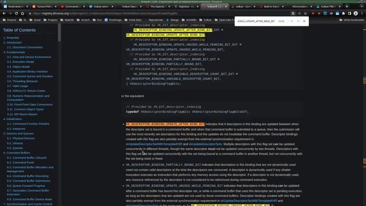This screenshot has width=366, height=206.
Task: Open the Postimage bookmark
Action: click(x=113, y=20)
